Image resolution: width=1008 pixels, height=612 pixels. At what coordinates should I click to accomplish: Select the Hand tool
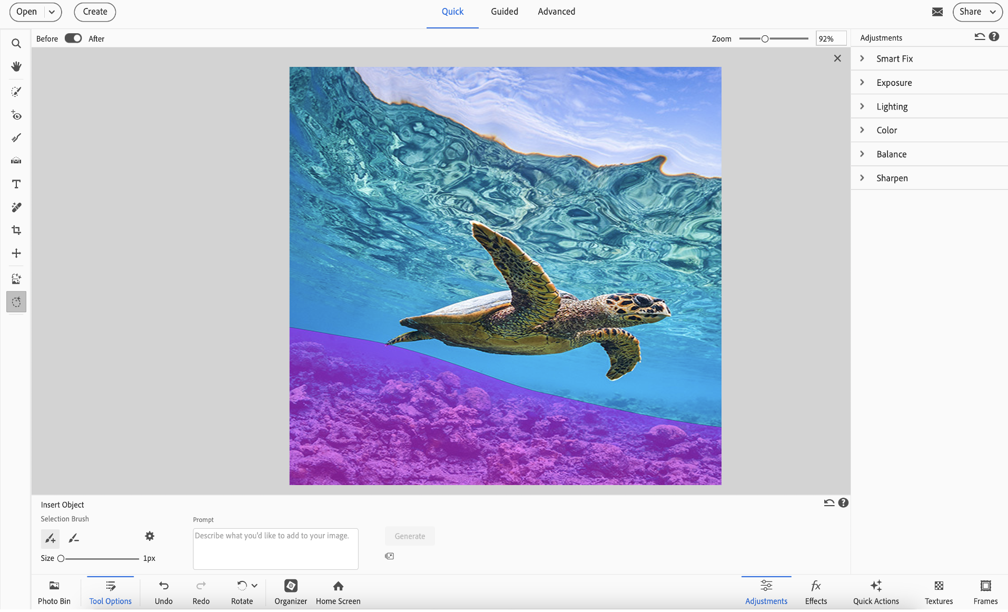pos(16,66)
